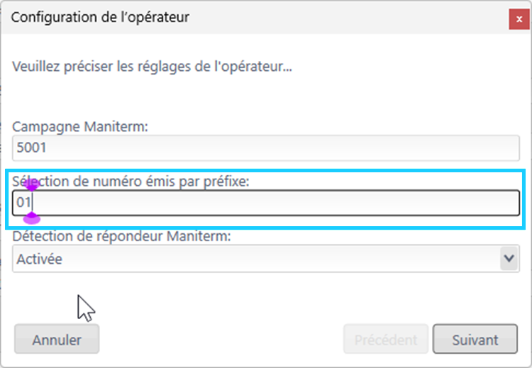Click the Campagne Maniterm label
This screenshot has height=368, width=532.
80,127
